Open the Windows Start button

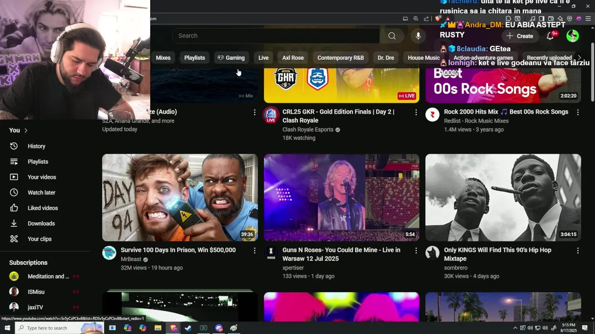pos(7,328)
